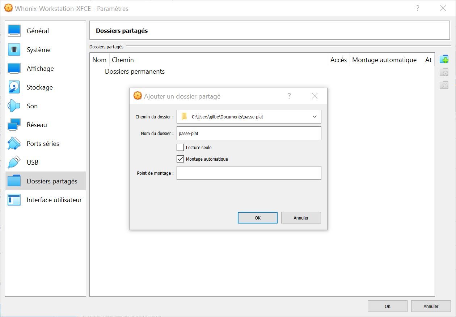Image resolution: width=456 pixels, height=317 pixels.
Task: Select the Stockage settings section
Action: pyautogui.click(x=46, y=87)
